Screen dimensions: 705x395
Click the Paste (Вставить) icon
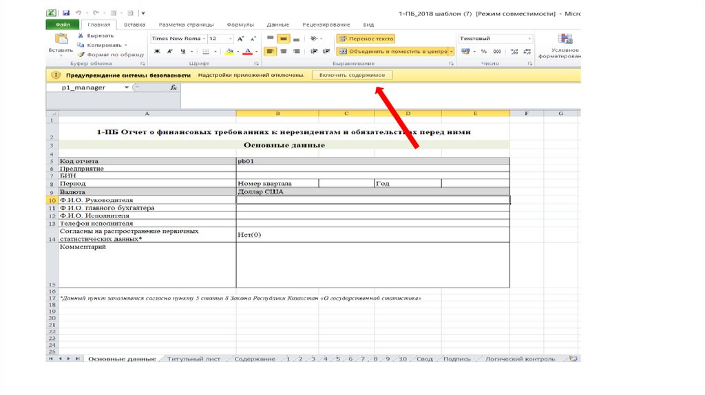point(61,40)
